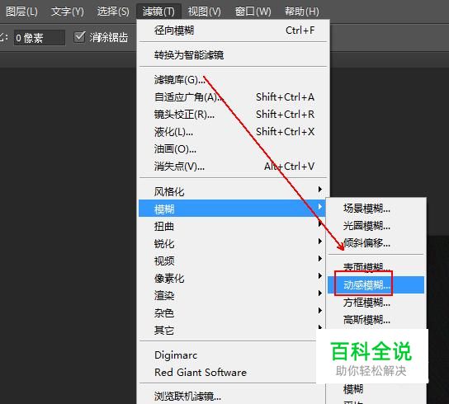Image resolution: width=449 pixels, height=404 pixels.
Task: Open the 文字(Y) menu
Action: (68, 12)
